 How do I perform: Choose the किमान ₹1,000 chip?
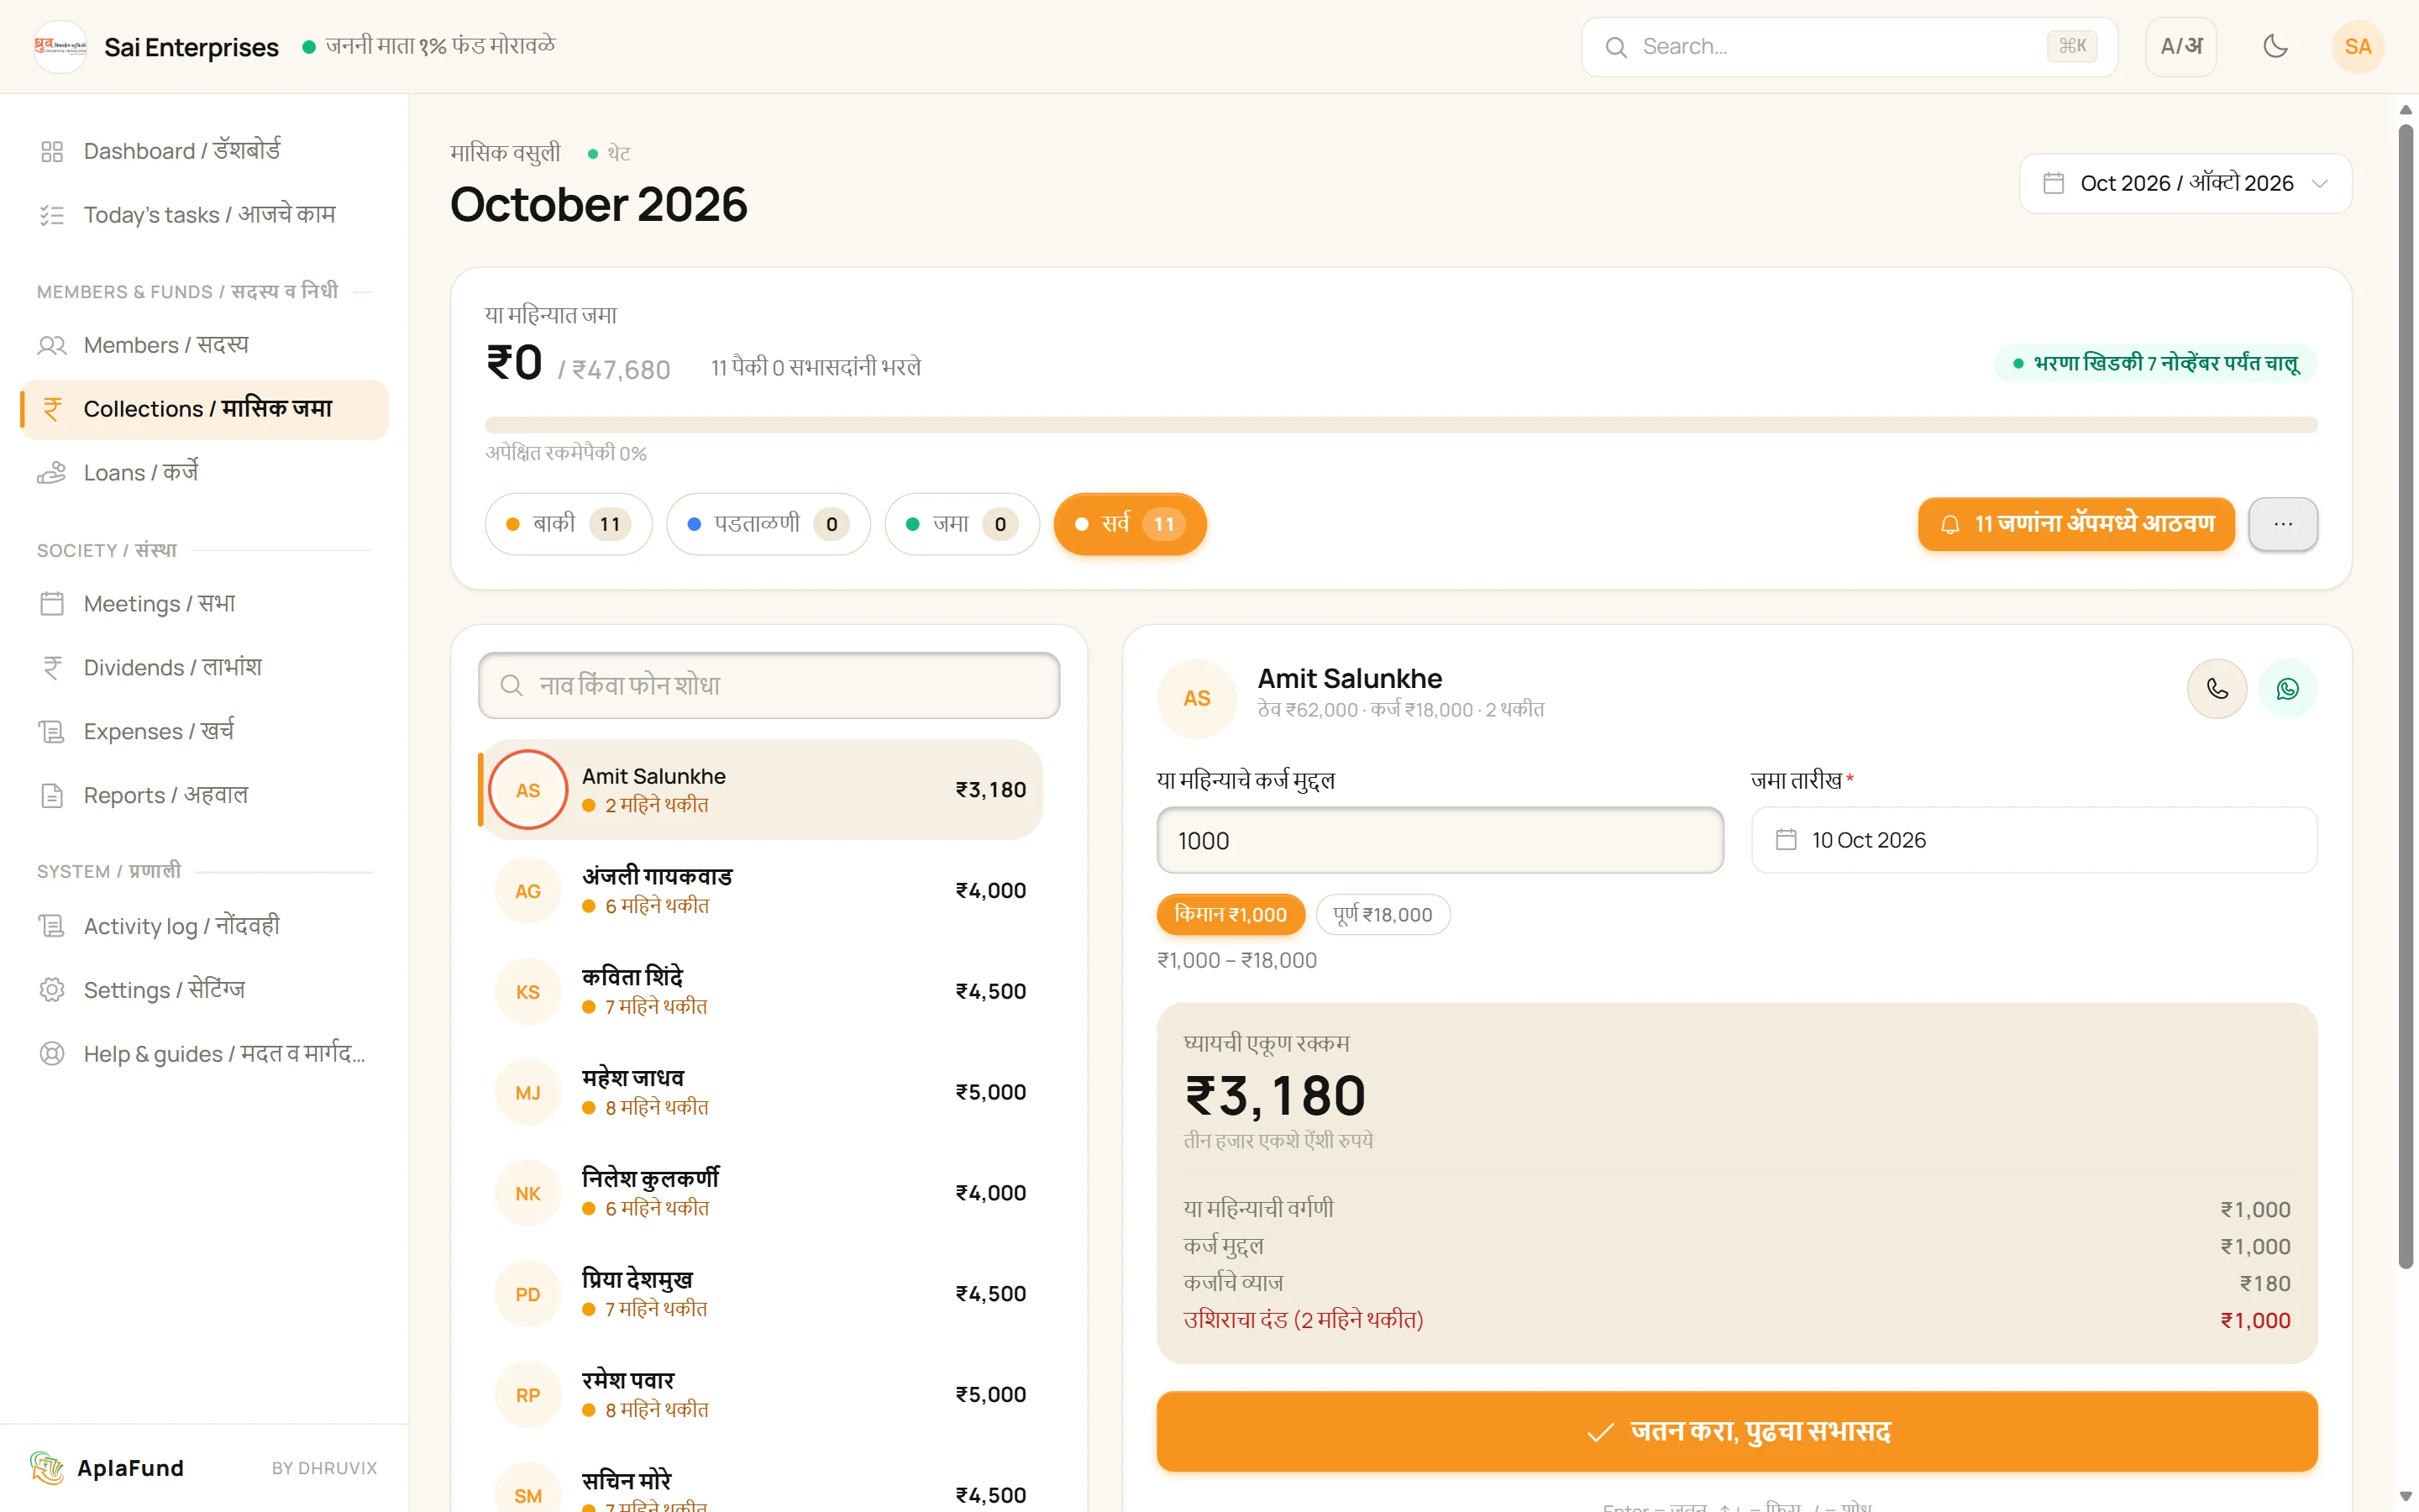pos(1230,914)
